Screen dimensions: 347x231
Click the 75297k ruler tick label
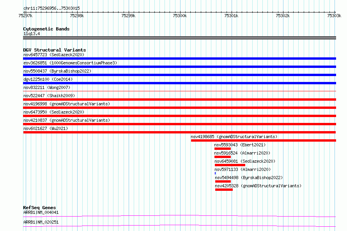[25, 16]
